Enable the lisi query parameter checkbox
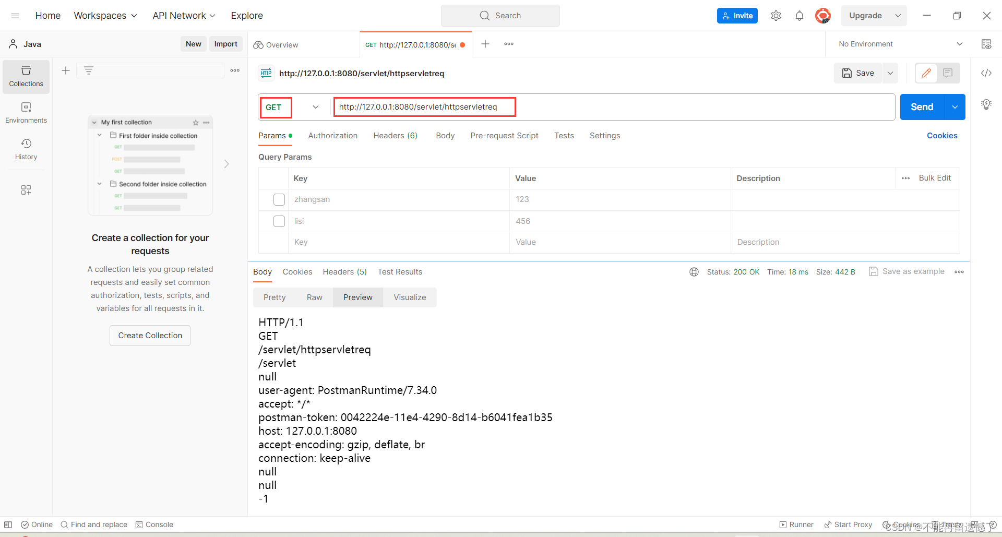The height and width of the screenshot is (537, 1002). click(279, 221)
